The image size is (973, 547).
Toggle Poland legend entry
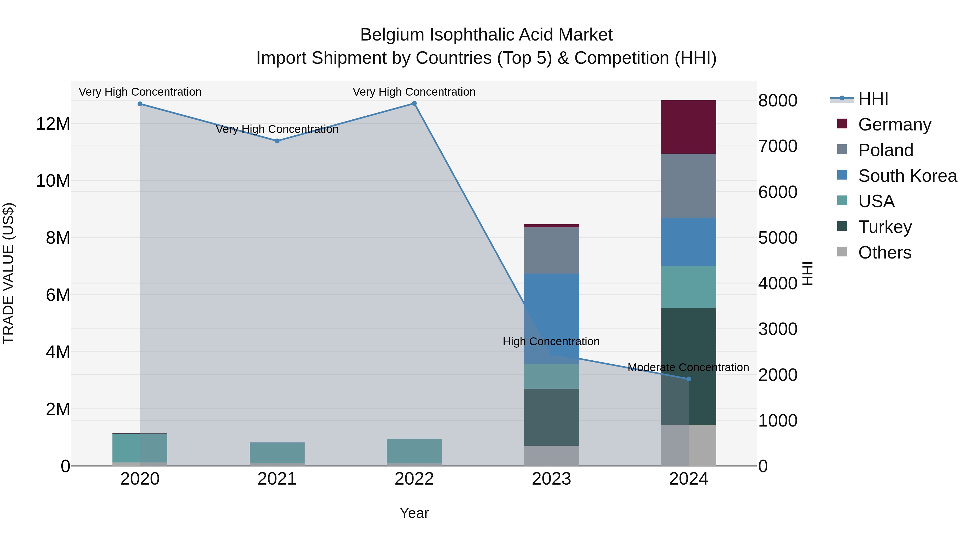[x=875, y=150]
